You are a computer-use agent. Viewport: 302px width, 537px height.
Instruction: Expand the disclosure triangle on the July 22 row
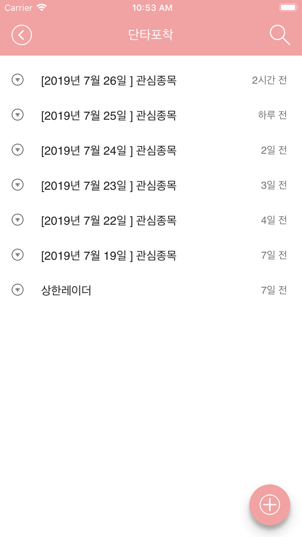17,220
